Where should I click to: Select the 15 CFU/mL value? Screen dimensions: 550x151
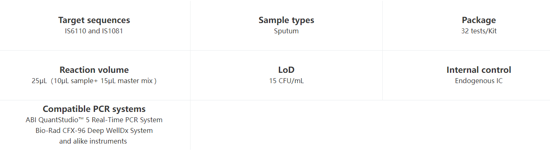(x=286, y=81)
